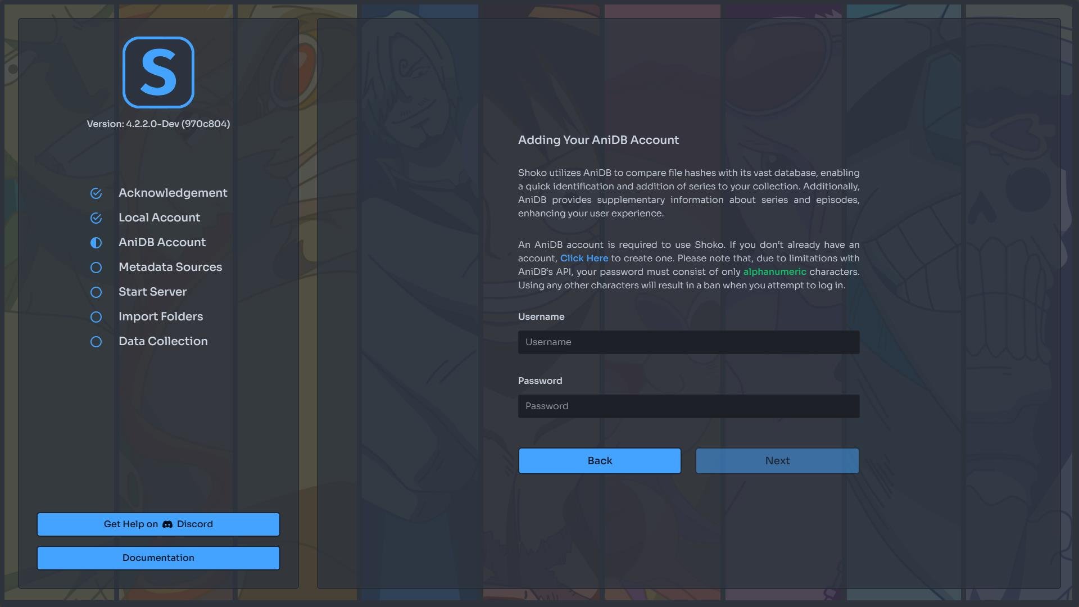Click the Username input field

[688, 342]
